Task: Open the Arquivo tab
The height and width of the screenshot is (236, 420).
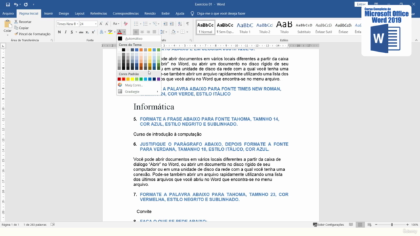Action: coord(8,13)
